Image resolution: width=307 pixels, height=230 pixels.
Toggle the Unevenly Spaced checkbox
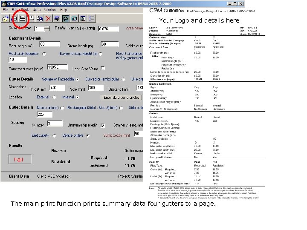[103, 125]
